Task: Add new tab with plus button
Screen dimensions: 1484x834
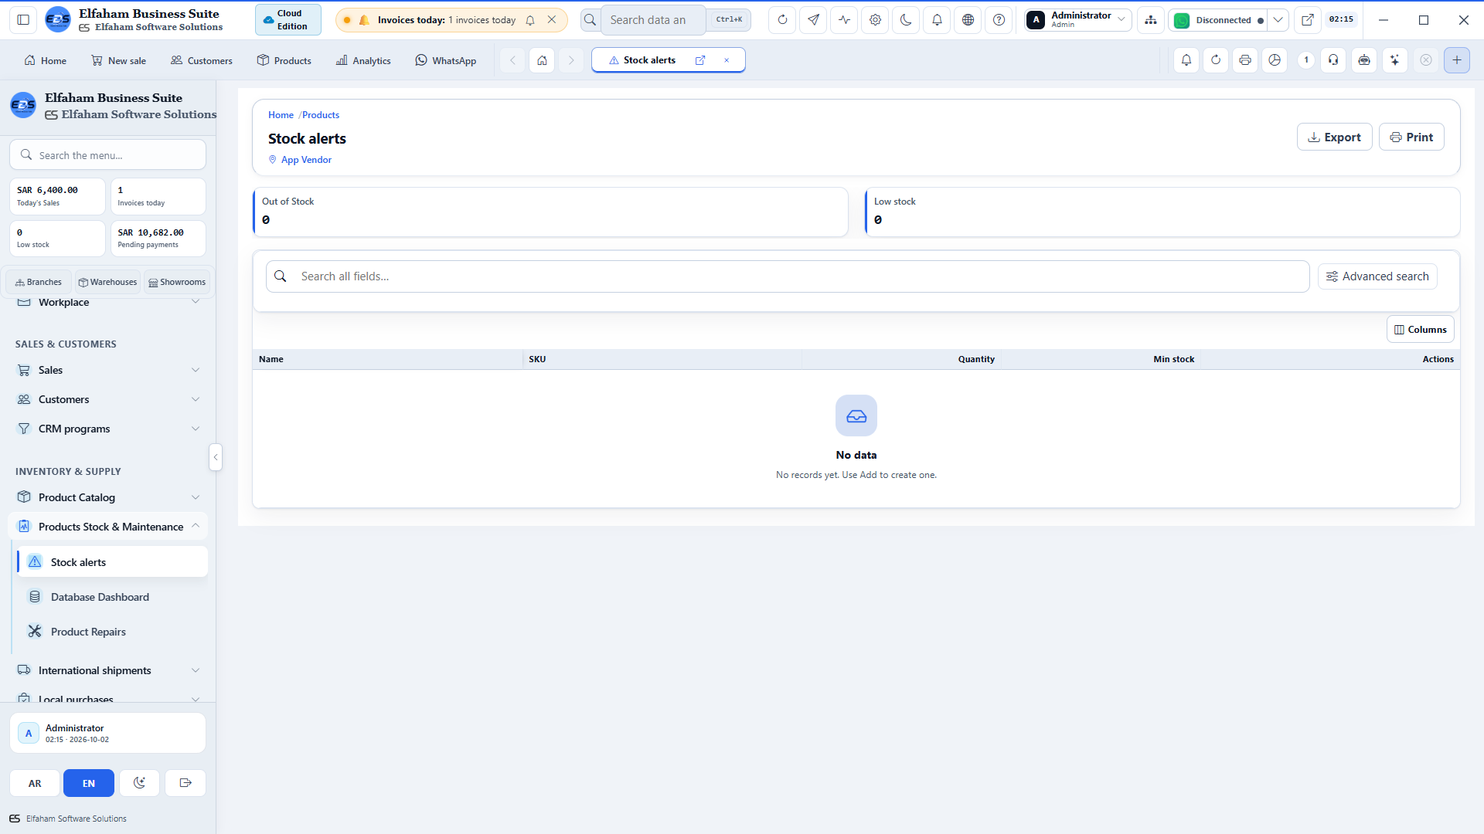Action: [1457, 60]
